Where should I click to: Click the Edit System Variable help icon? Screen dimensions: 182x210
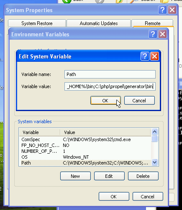coord(145,56)
